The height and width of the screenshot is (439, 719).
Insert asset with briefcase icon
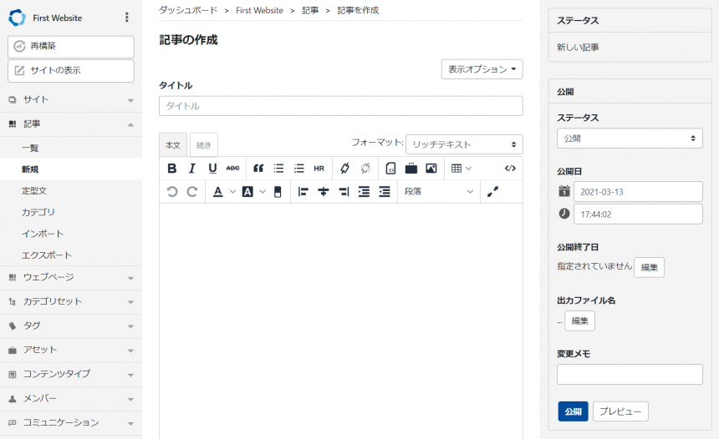click(410, 169)
